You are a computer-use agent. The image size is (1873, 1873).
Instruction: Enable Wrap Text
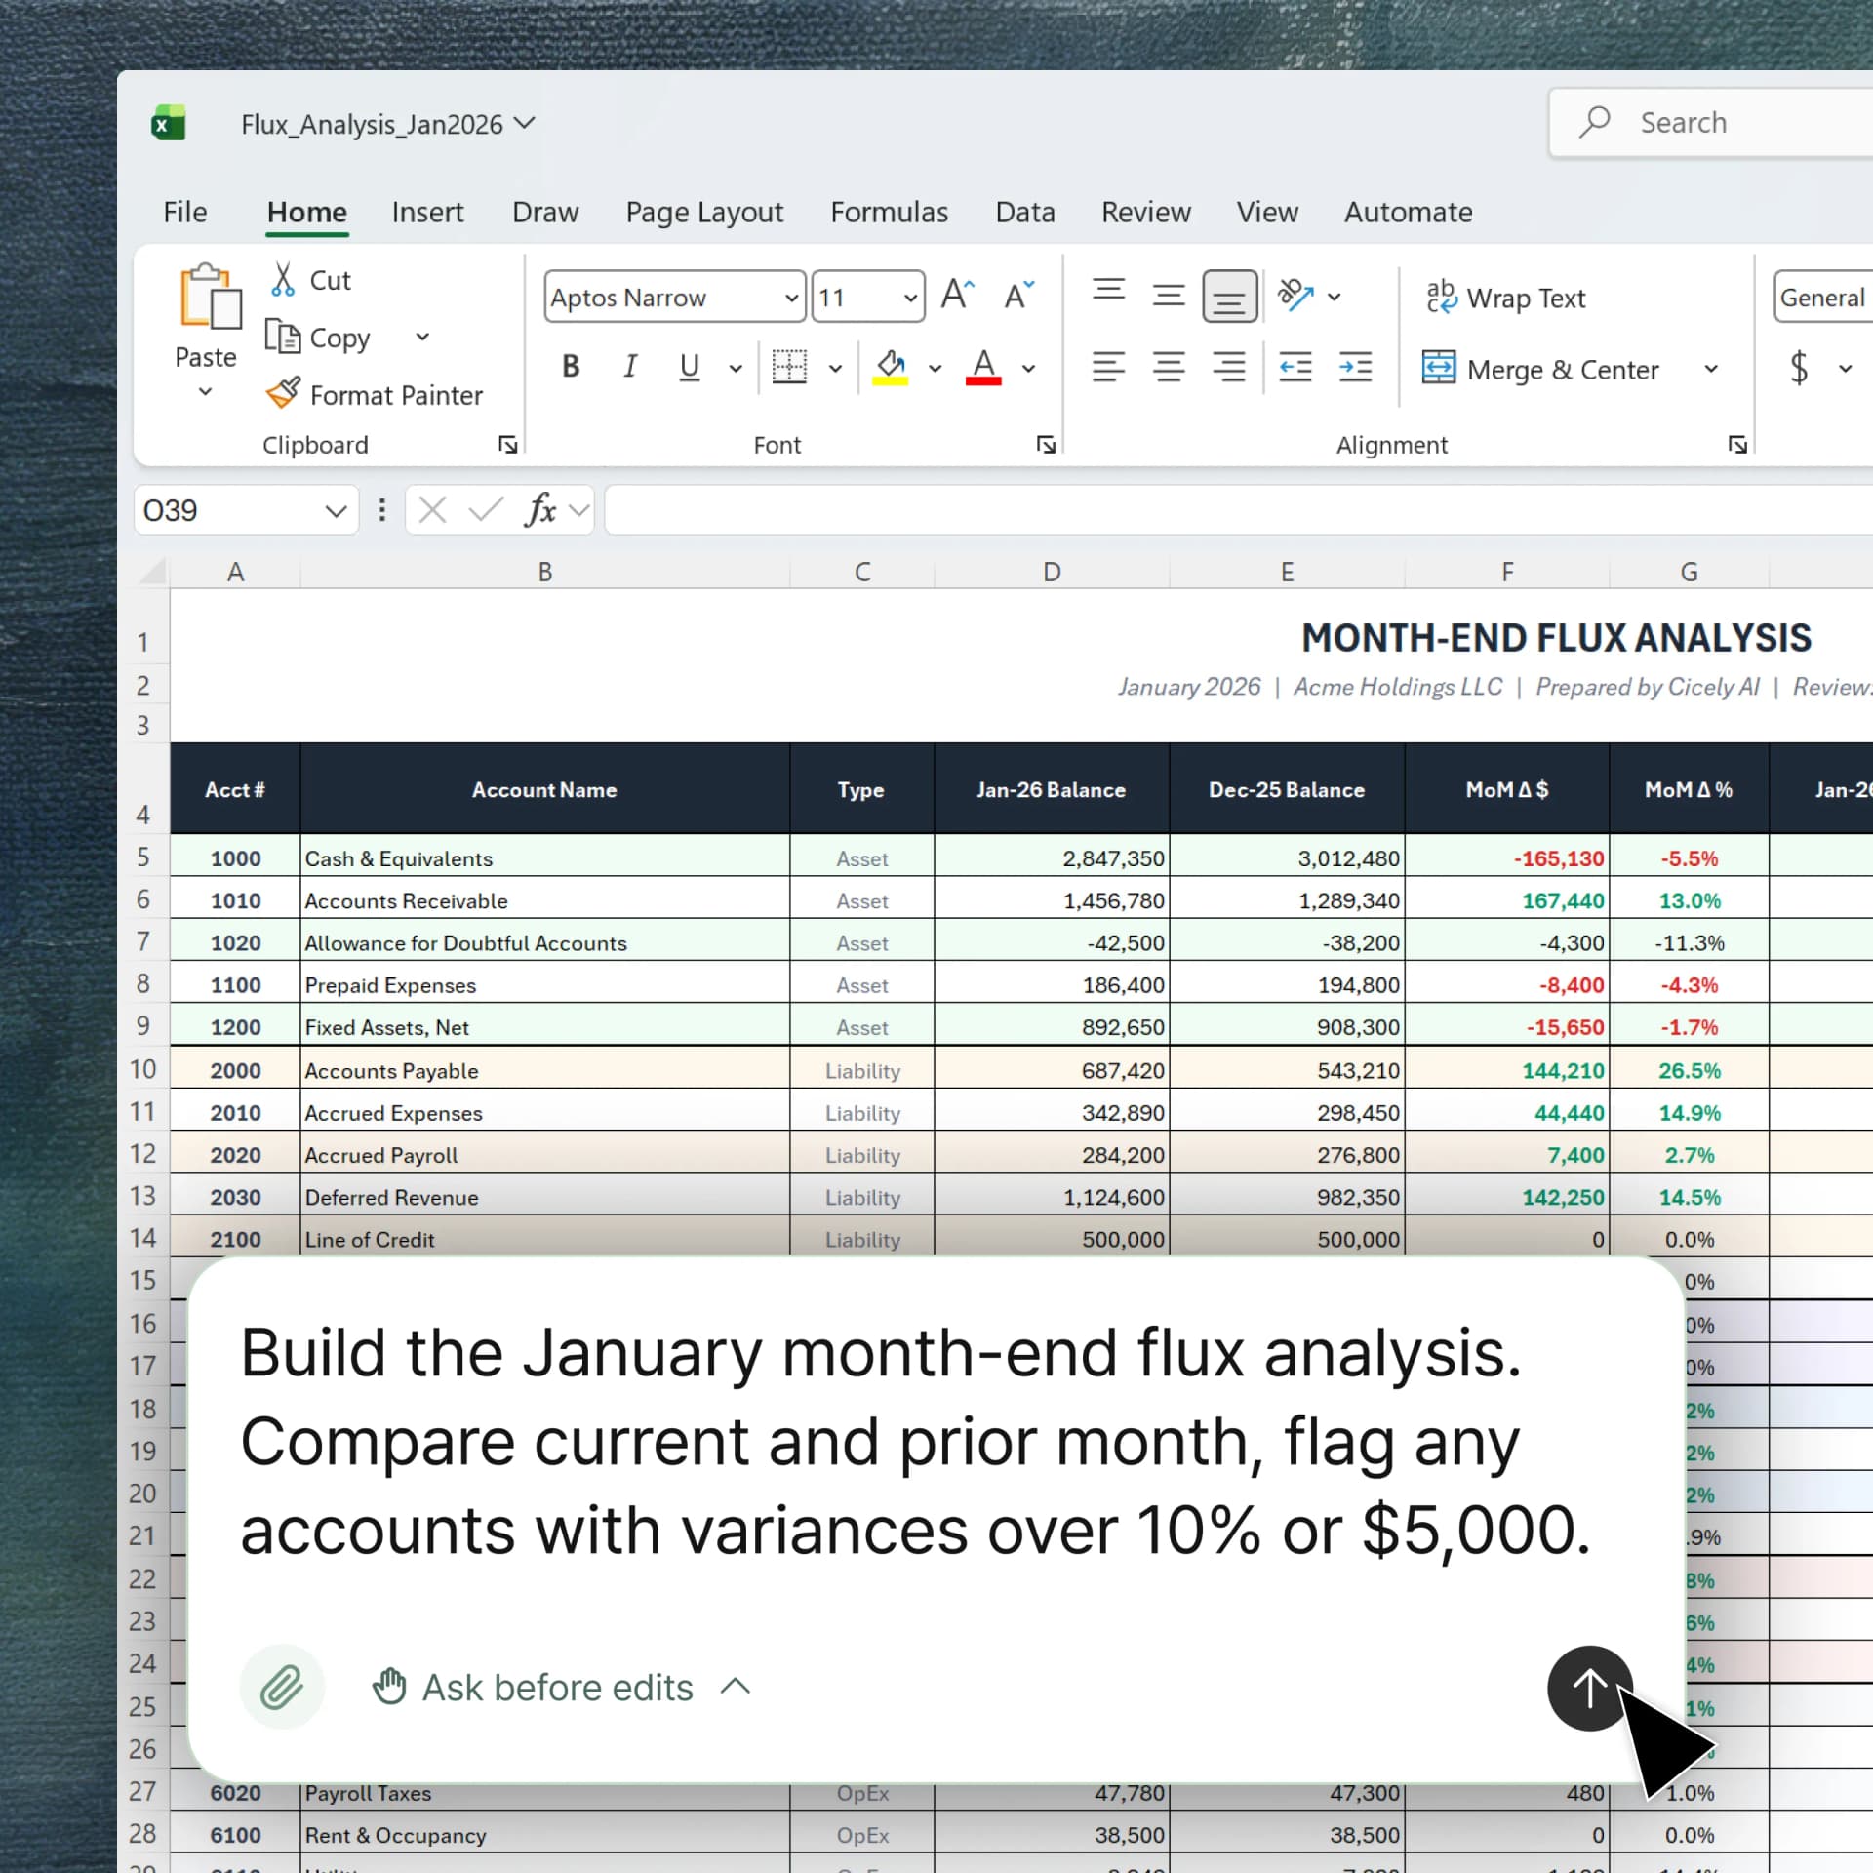click(1507, 298)
